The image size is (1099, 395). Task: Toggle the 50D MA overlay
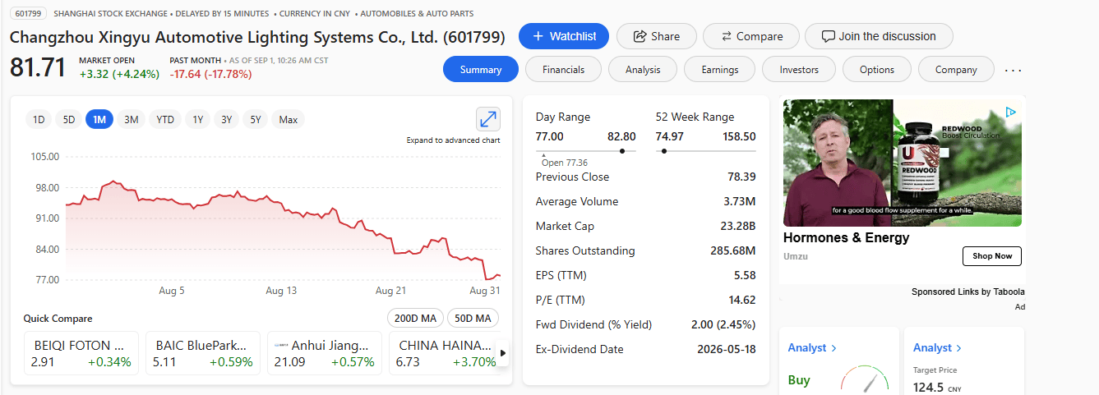click(x=473, y=318)
